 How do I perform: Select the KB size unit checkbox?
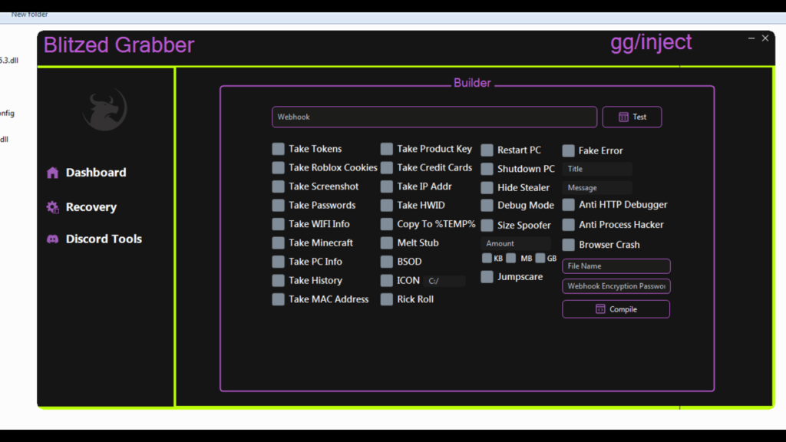tap(487, 258)
